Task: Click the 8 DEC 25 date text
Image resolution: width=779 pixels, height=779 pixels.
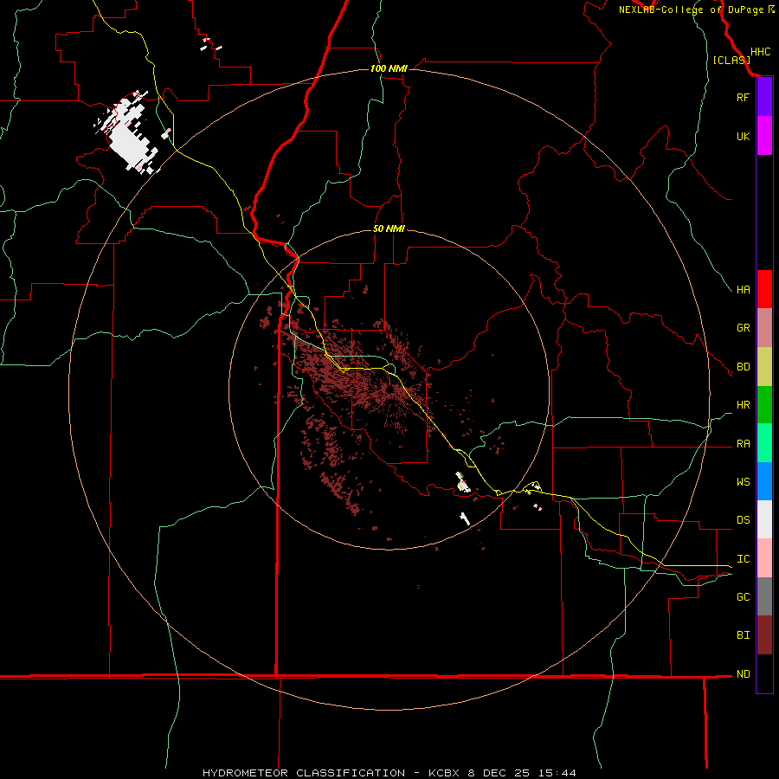Action: tap(499, 773)
